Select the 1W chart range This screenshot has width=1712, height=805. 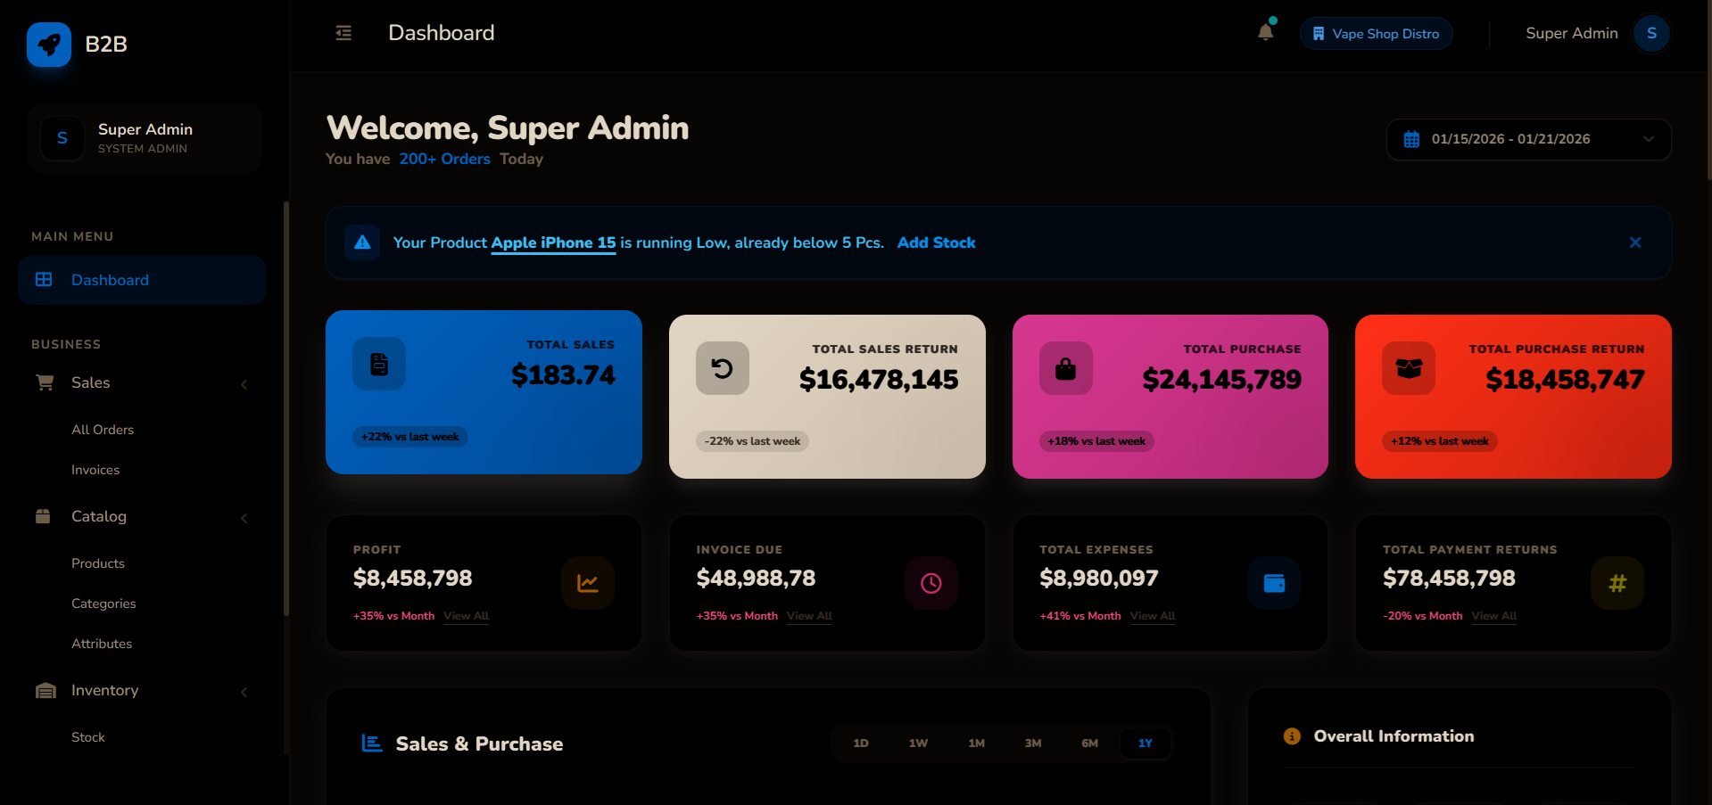pyautogui.click(x=918, y=743)
